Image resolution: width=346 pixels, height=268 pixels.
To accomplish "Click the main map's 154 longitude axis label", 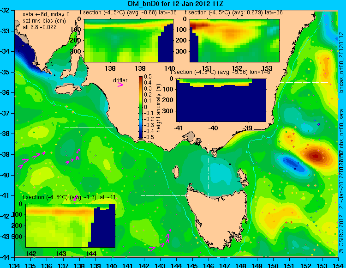I will pos(338,265).
